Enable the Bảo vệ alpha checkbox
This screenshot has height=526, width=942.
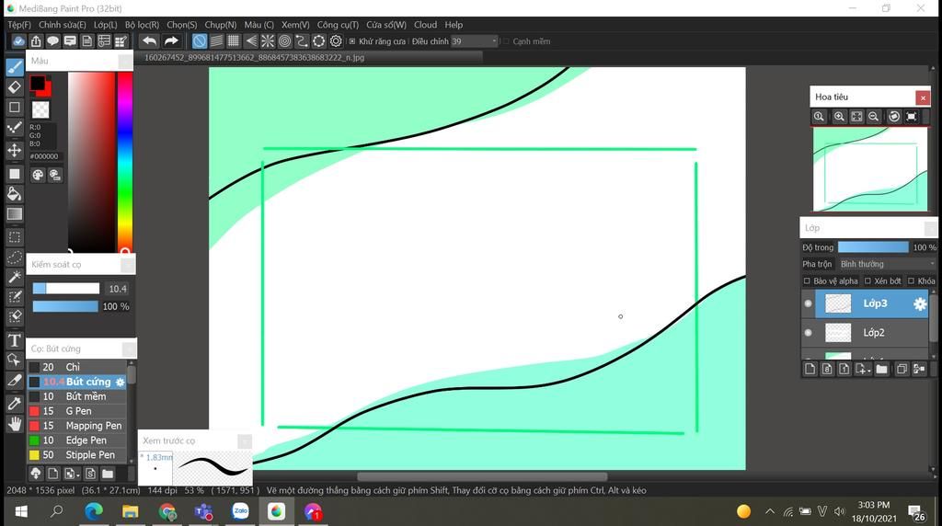807,281
